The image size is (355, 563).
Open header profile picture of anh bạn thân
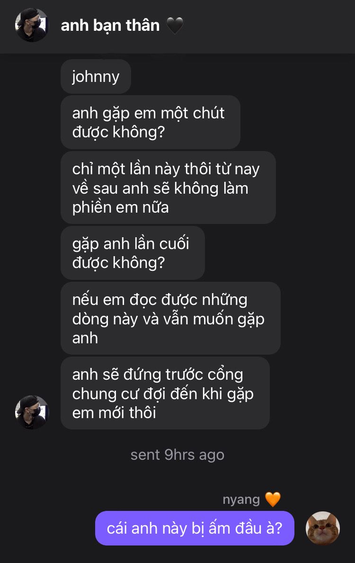(x=32, y=25)
